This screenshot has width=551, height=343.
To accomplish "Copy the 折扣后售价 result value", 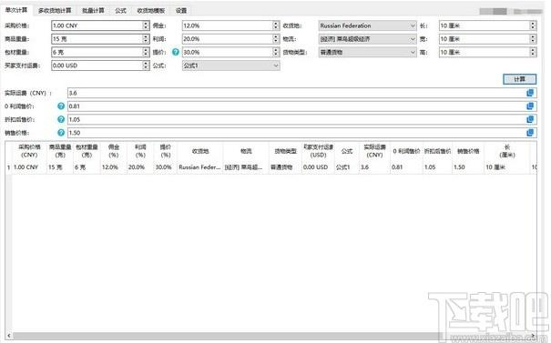I will pyautogui.click(x=530, y=119).
